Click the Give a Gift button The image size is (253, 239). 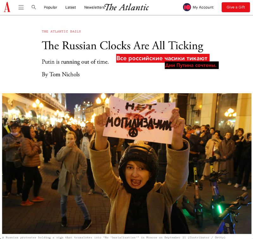[x=236, y=7]
